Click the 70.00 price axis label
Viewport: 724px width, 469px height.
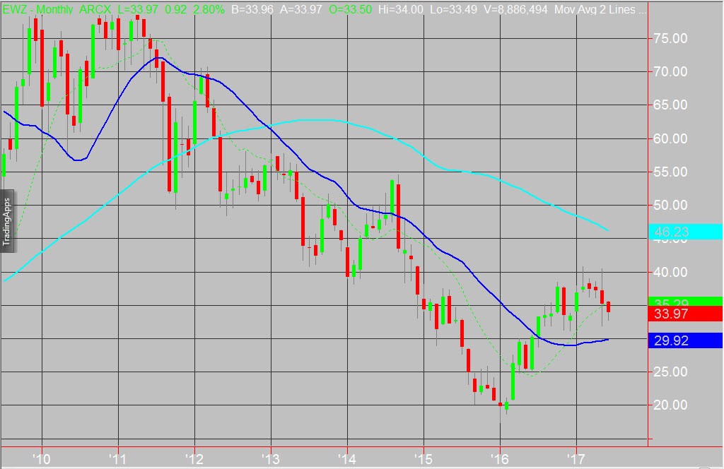coord(670,71)
